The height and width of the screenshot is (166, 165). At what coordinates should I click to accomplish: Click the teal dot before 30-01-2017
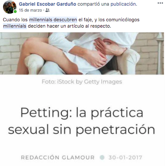point(102,157)
